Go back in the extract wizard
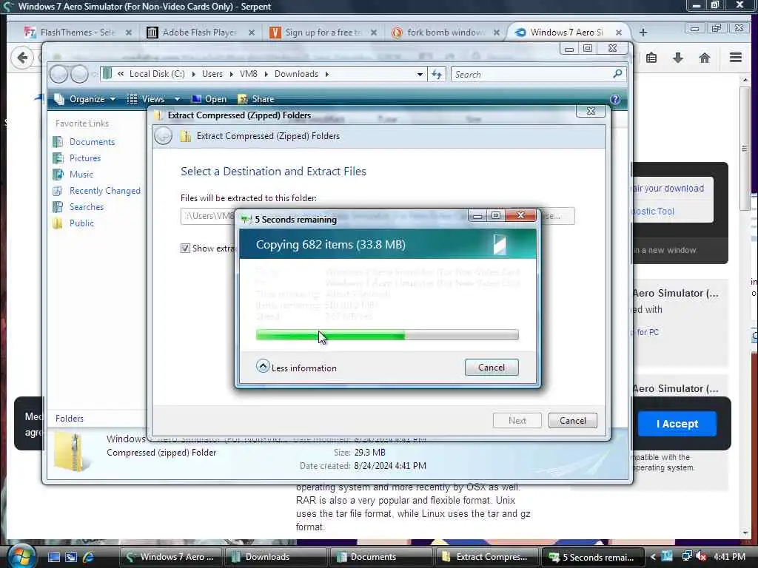This screenshot has width=758, height=568. pos(164,136)
